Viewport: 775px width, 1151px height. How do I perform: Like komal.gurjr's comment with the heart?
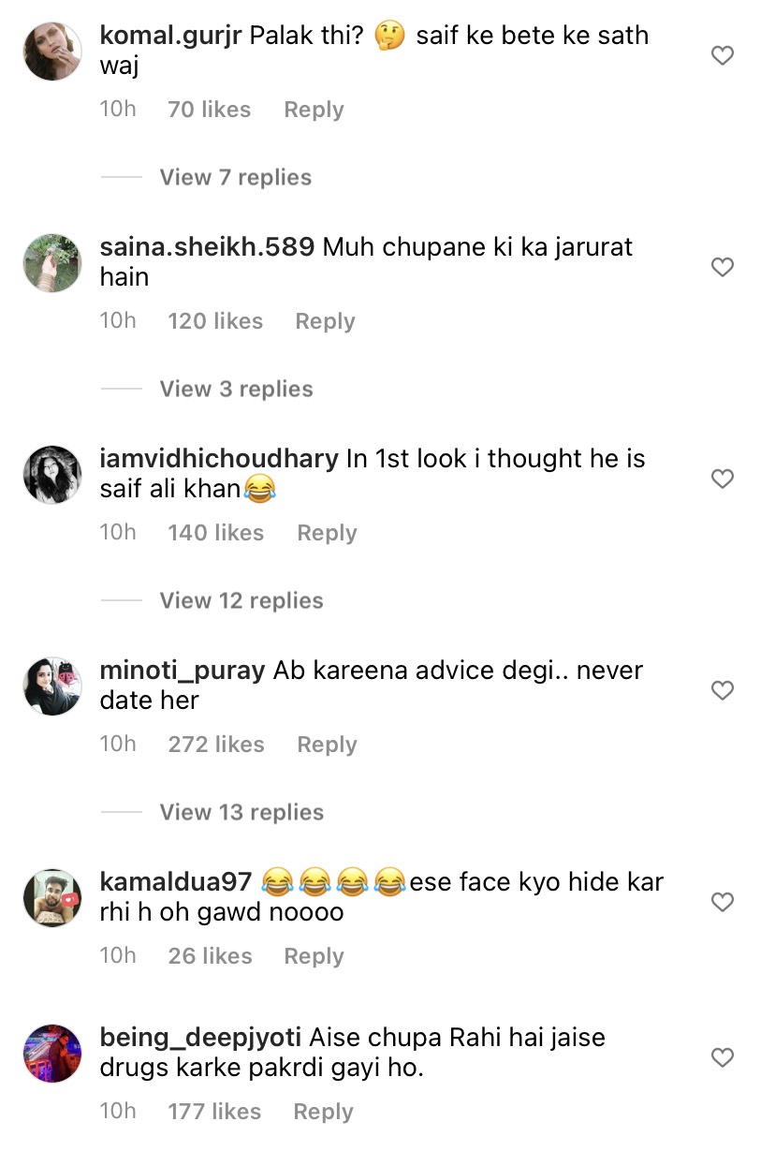pyautogui.click(x=722, y=56)
